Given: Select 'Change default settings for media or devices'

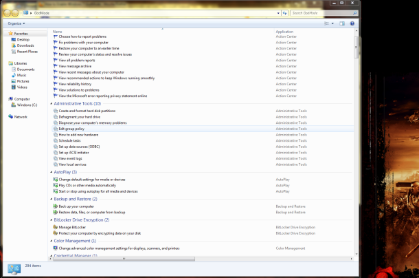Looking at the screenshot, I should tap(92, 180).
